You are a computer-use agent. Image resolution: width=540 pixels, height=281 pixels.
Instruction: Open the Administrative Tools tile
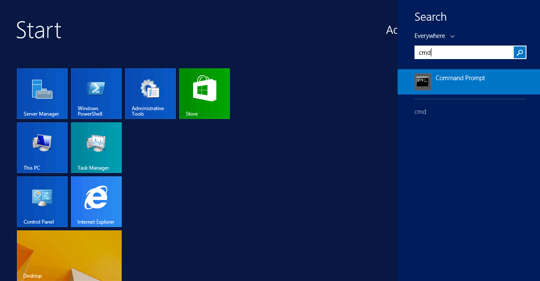pos(150,94)
